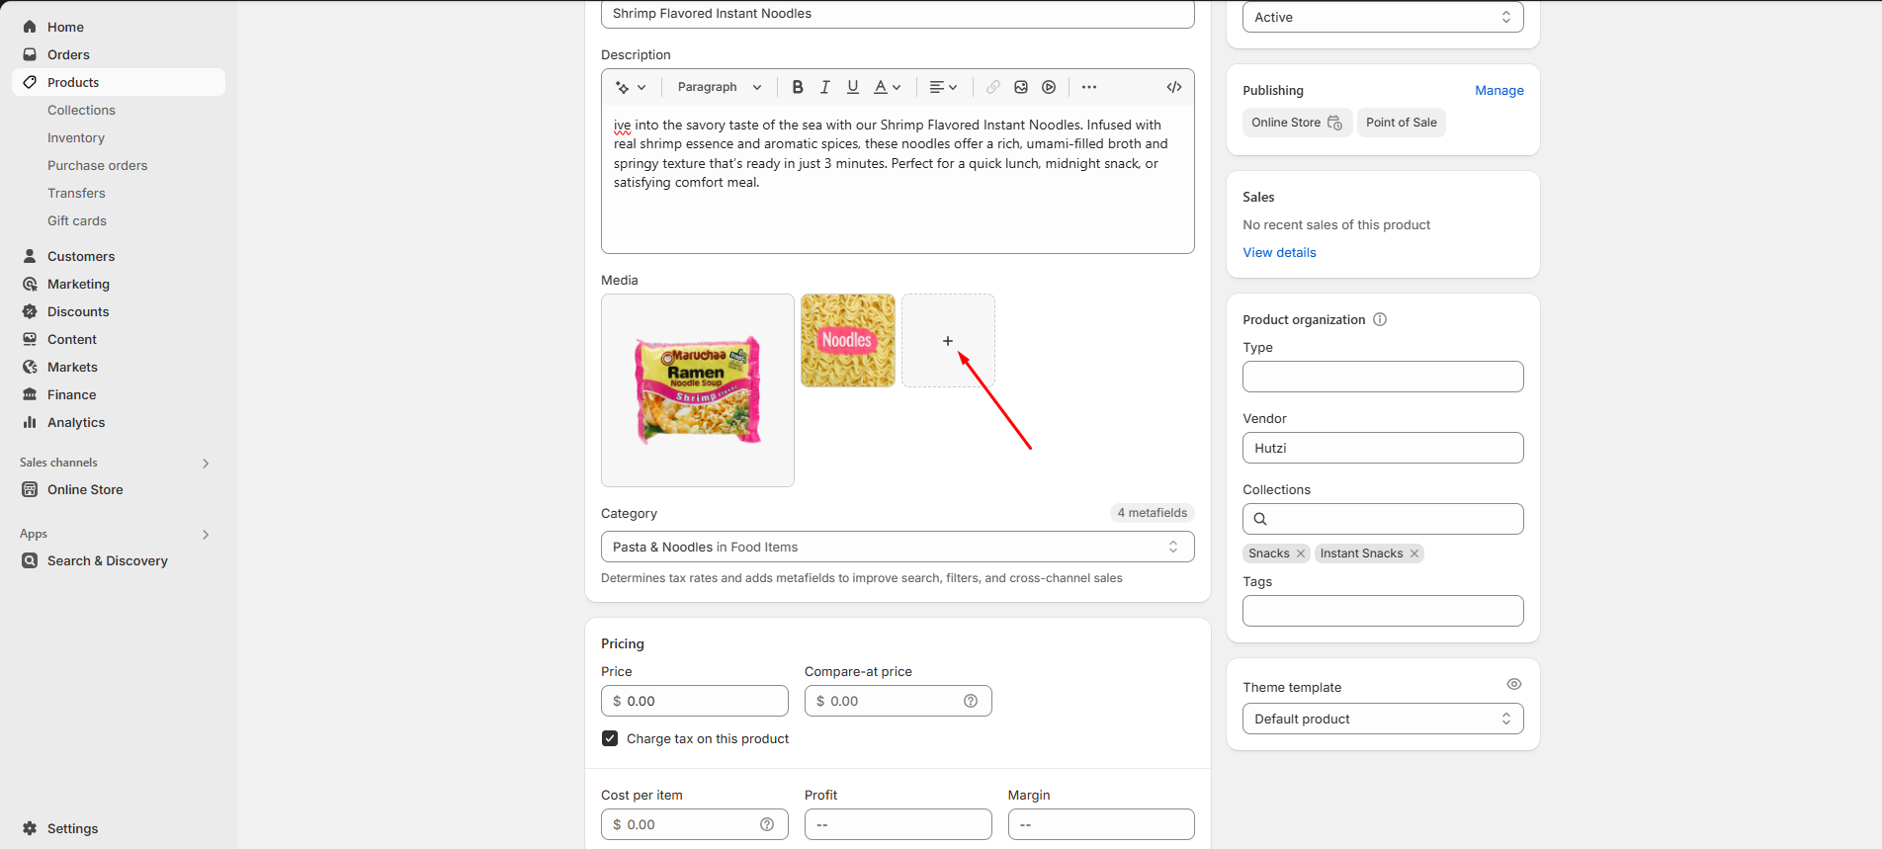The width and height of the screenshot is (1882, 849).
Task: Click the info icon beside Product organization
Action: pos(1380,319)
